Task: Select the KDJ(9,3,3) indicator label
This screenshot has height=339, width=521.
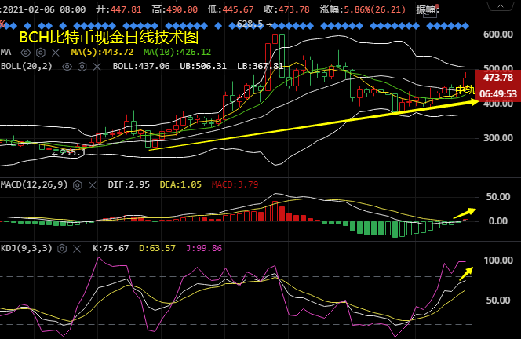Action: point(27,248)
